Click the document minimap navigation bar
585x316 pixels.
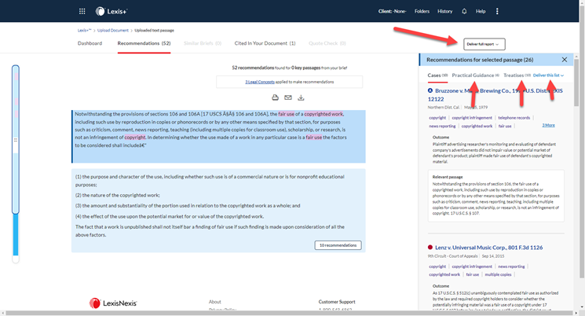pyautogui.click(x=15, y=164)
